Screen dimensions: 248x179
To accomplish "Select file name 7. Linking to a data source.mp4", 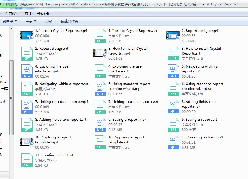I will tap(62, 102).
